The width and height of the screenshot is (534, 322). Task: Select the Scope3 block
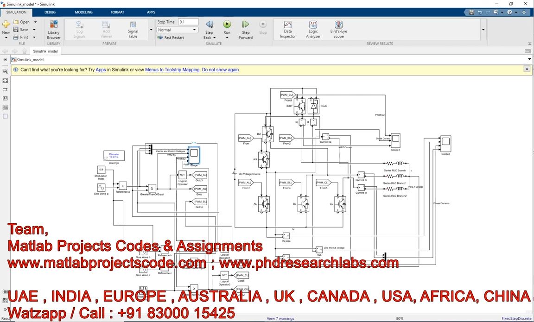446,144
